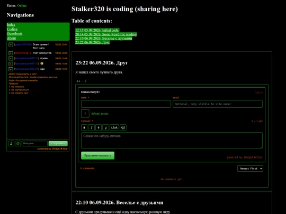286x214 pixels.
Task: Open the Index navigation link
Action: click(x=11, y=24)
